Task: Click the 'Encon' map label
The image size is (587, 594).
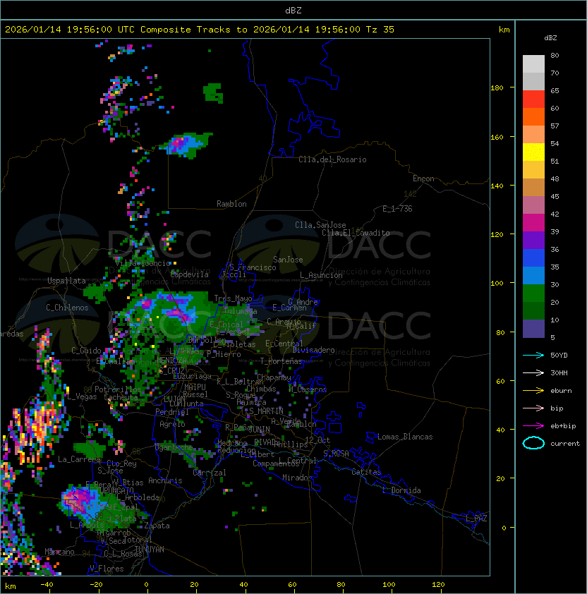Action: click(x=423, y=178)
